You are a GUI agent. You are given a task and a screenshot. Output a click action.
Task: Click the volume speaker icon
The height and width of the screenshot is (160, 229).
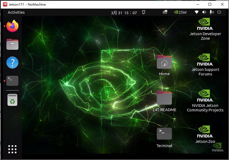click(204, 12)
